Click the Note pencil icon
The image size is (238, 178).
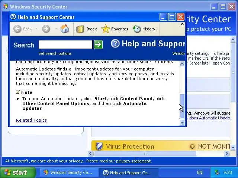(18, 92)
